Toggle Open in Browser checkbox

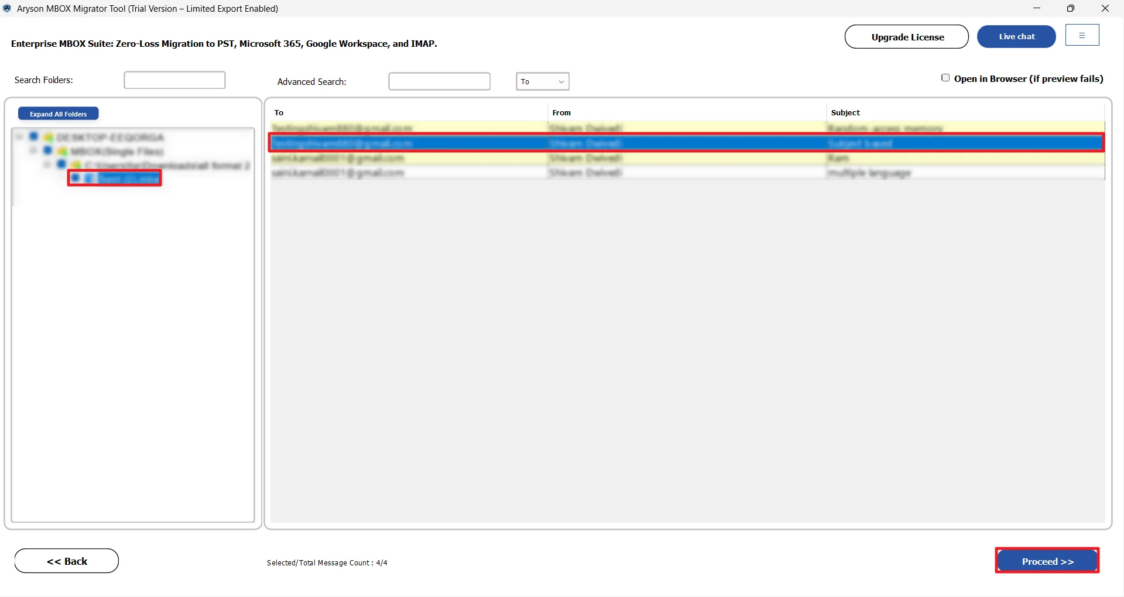pyautogui.click(x=945, y=78)
